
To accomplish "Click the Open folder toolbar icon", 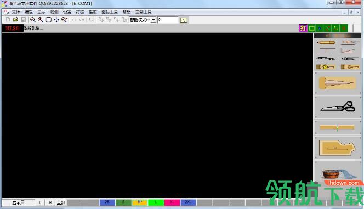I will [x=15, y=20].
